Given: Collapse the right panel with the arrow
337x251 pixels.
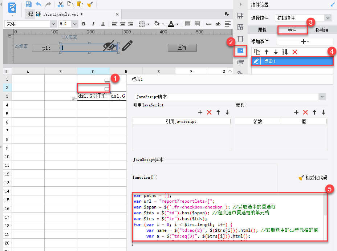Looking at the screenshot, I should click(240, 4).
